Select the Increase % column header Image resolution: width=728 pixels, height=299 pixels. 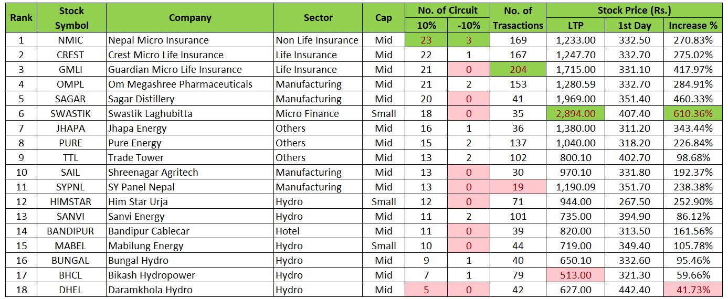tap(693, 25)
